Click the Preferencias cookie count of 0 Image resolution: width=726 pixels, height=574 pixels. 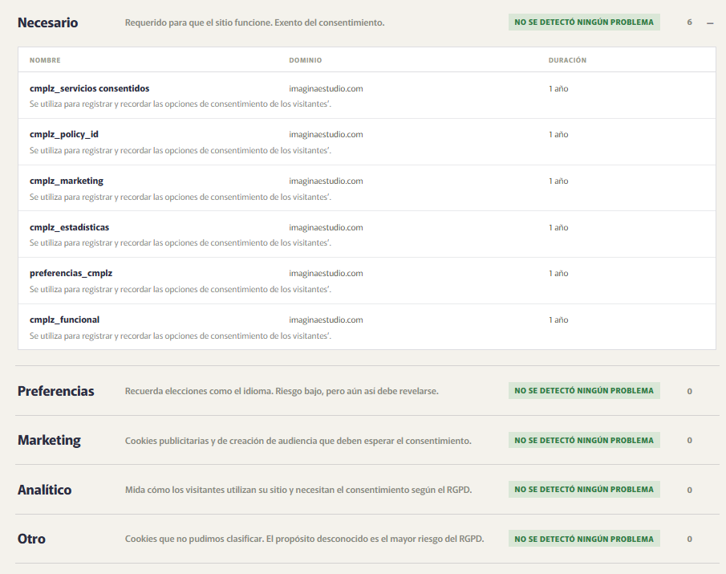[x=689, y=391]
